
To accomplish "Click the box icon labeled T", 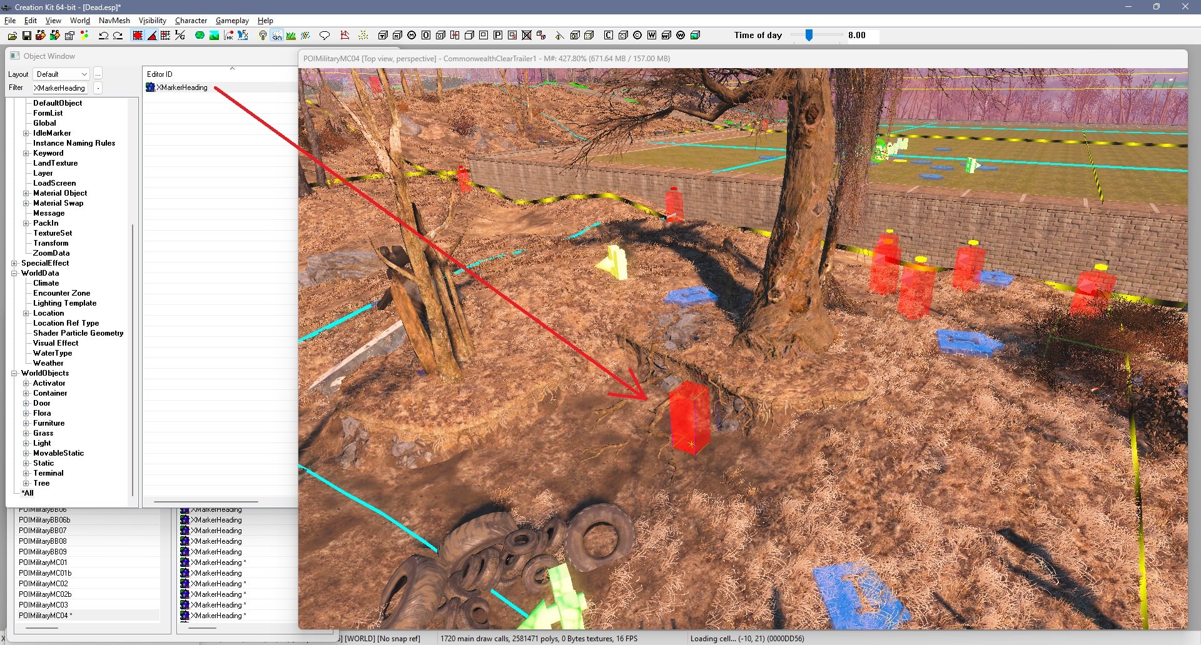I will pyautogui.click(x=383, y=36).
